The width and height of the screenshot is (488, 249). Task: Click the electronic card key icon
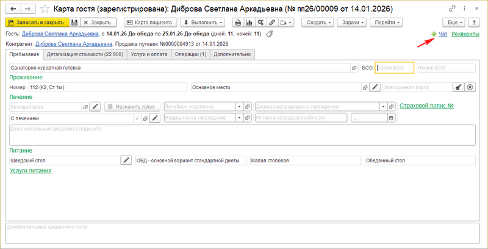click(458, 87)
